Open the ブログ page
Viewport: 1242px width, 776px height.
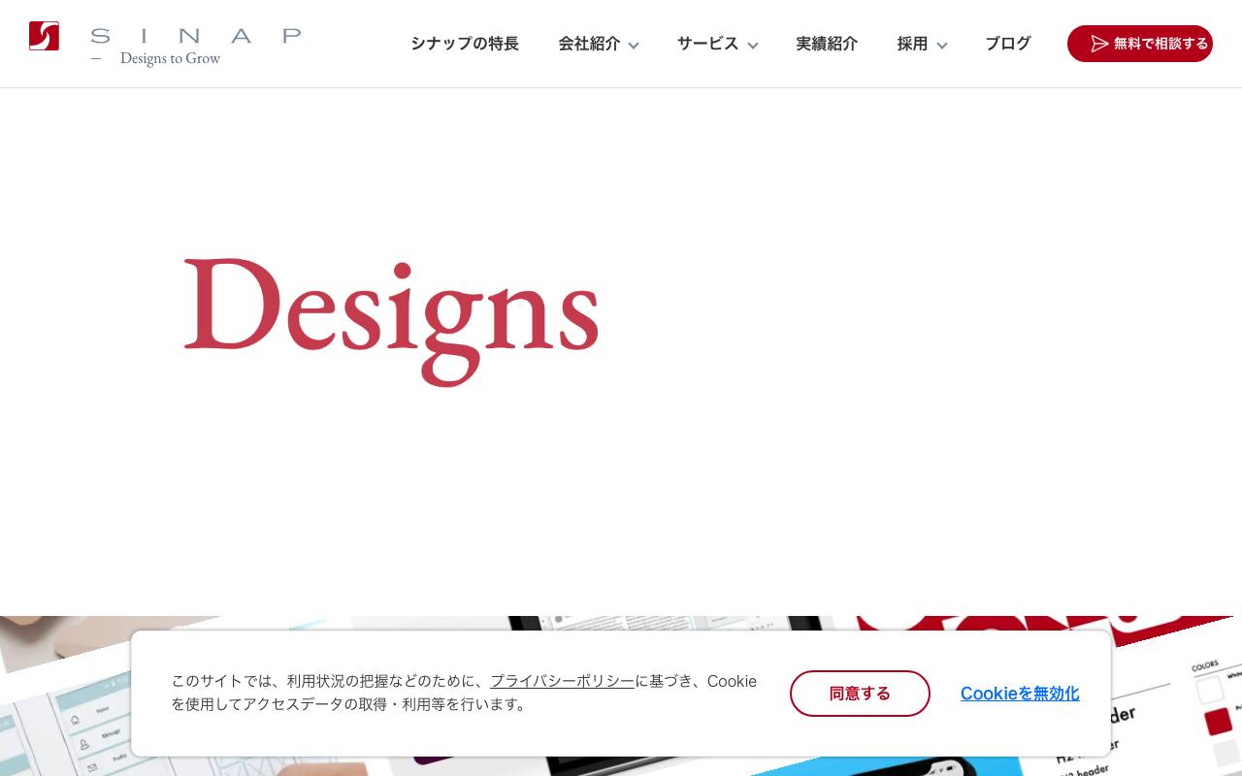[1008, 44]
